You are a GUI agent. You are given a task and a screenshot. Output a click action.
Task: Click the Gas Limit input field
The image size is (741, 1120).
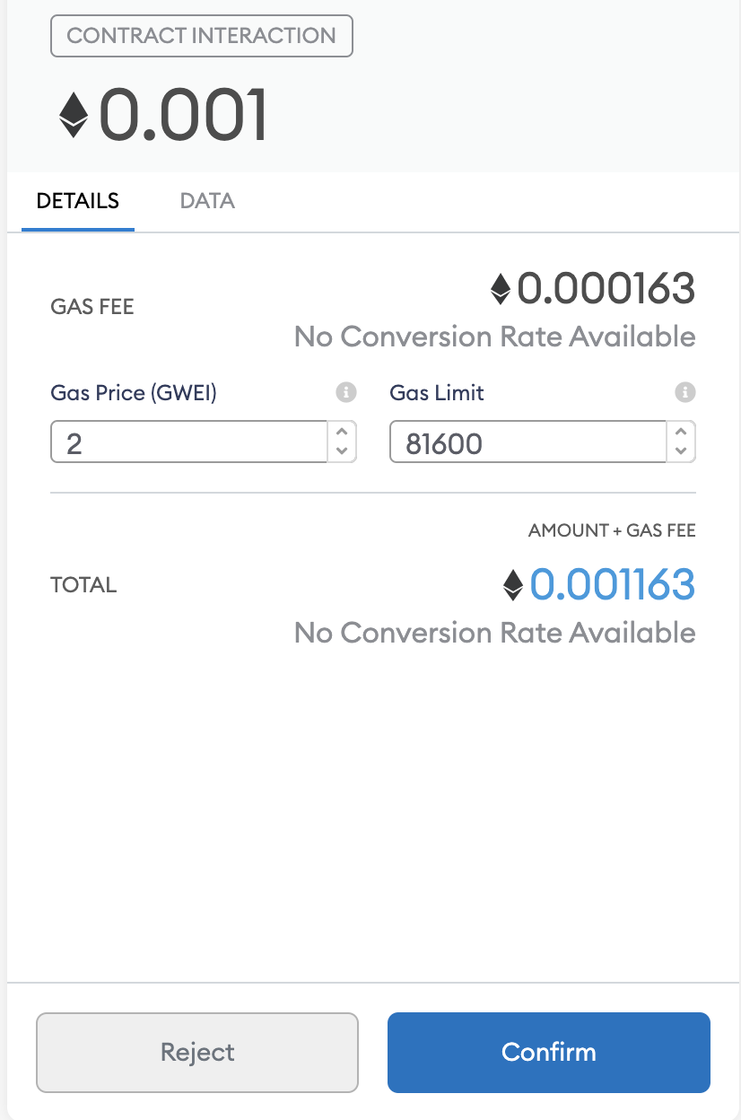[x=528, y=442]
